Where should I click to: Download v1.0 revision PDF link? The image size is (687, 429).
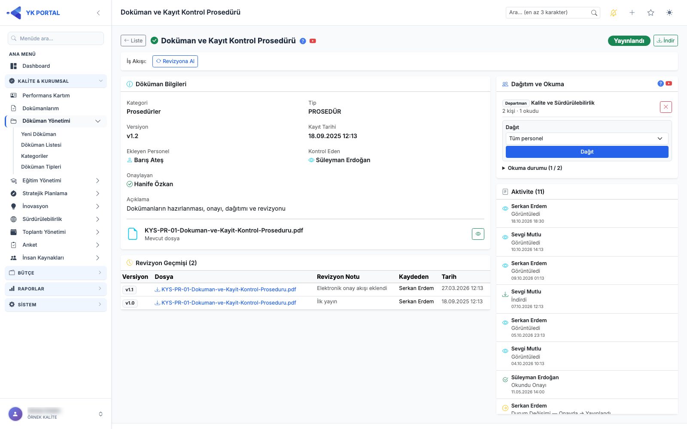click(x=225, y=303)
